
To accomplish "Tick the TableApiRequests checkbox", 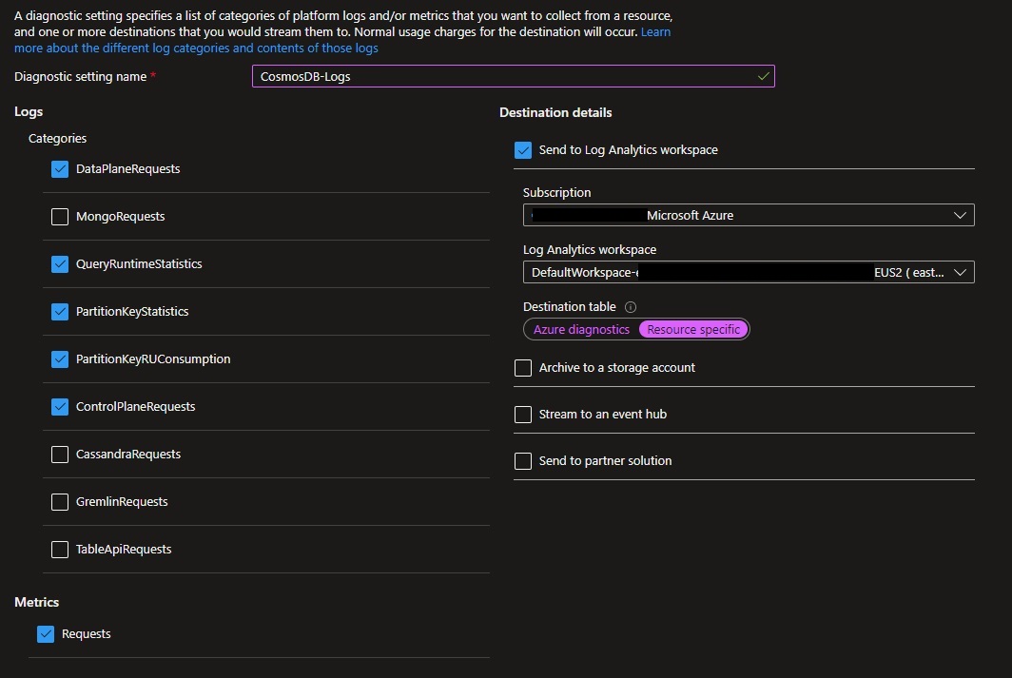I will [x=60, y=550].
